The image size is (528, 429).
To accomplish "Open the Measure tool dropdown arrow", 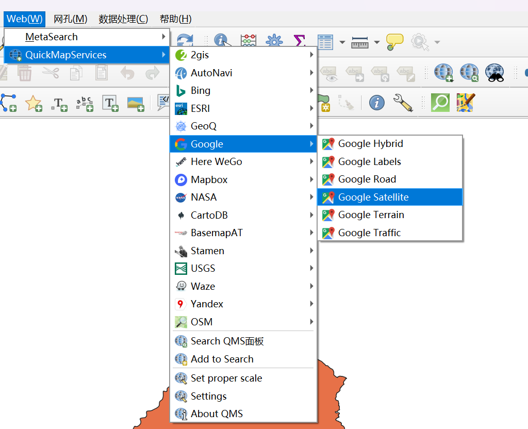I will point(377,42).
